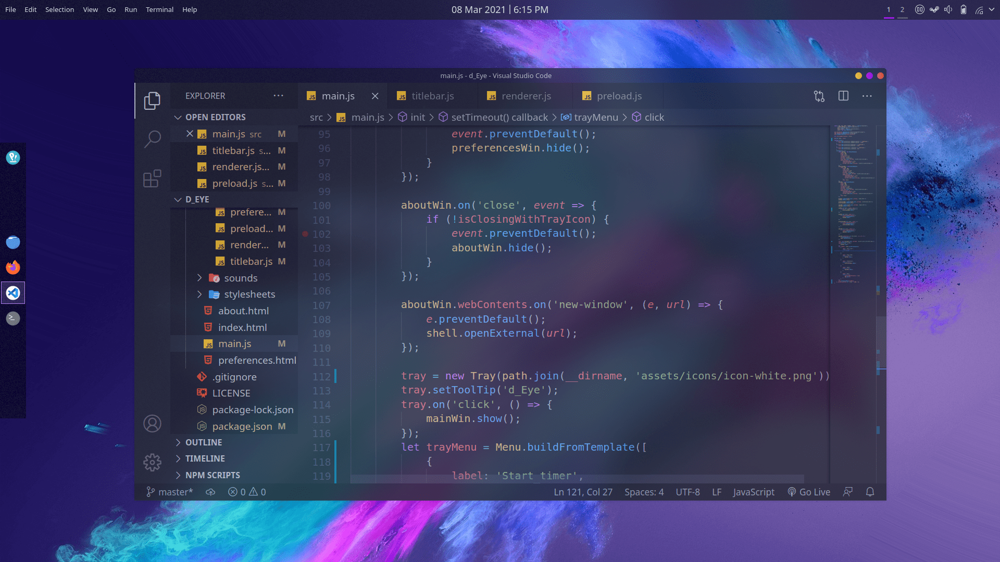
Task: Open .gitignore in the file tree
Action: [234, 377]
